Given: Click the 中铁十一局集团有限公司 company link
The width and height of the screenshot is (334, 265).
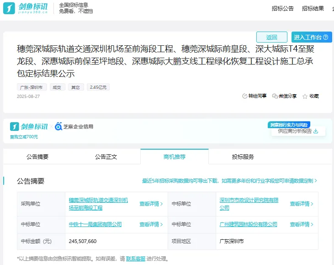Looking at the screenshot, I should click(95, 224).
